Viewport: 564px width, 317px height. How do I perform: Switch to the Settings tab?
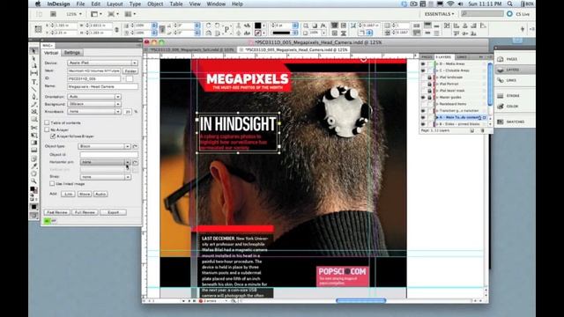(72, 53)
